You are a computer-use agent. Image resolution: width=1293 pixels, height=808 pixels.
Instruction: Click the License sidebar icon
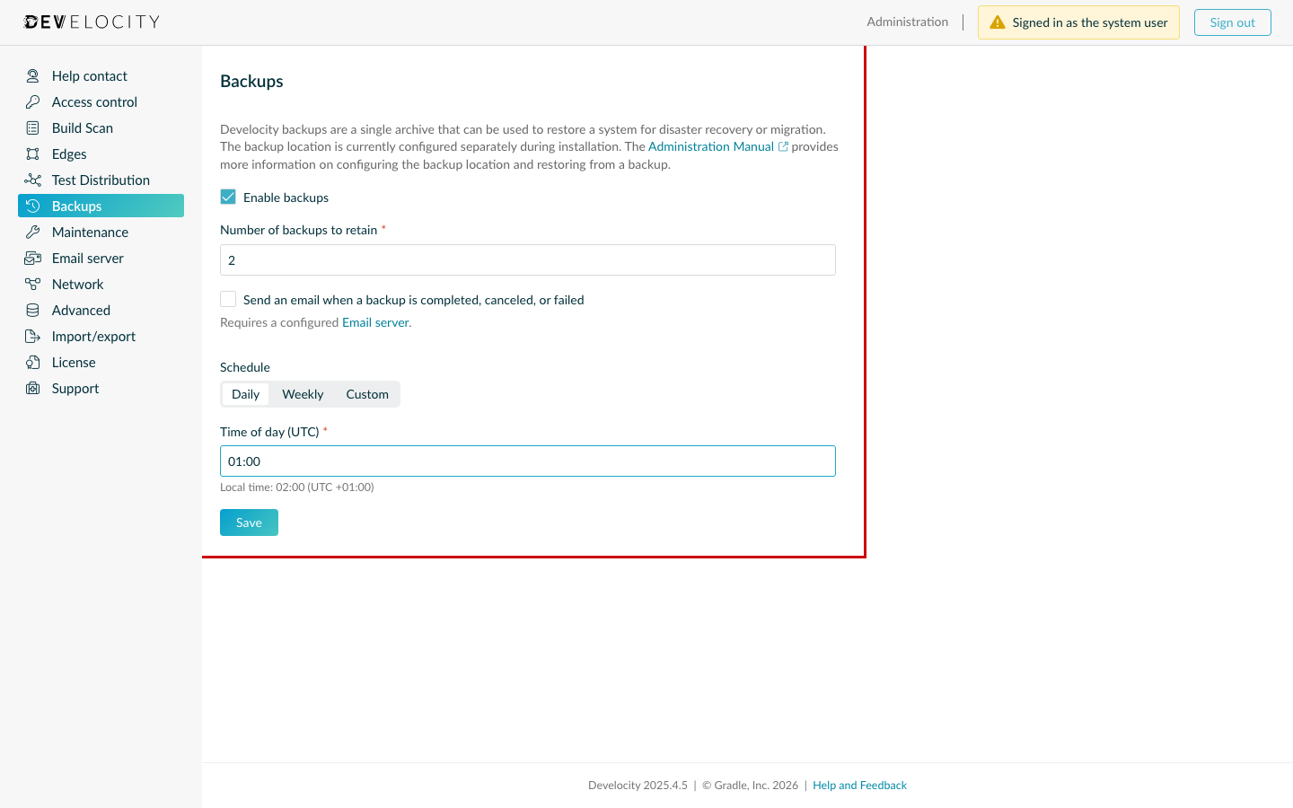[x=32, y=362]
